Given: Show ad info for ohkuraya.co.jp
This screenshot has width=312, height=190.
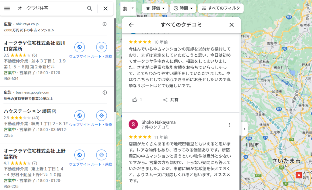Looking at the screenshot, I should pos(105,24).
